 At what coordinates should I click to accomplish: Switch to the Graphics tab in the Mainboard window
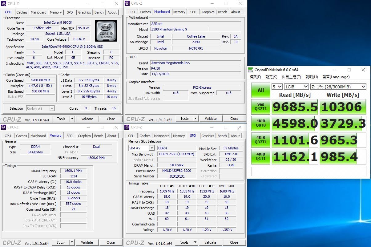pos(208,12)
